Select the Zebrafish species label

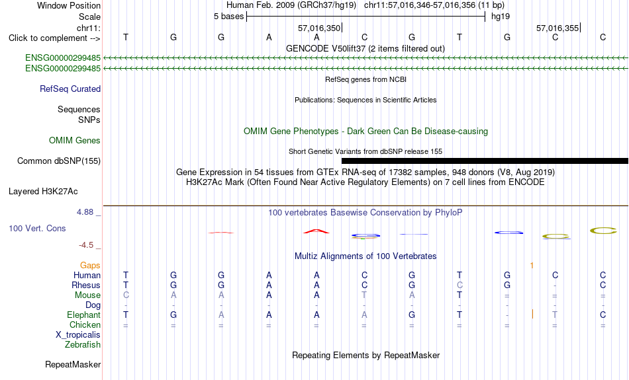coord(83,344)
